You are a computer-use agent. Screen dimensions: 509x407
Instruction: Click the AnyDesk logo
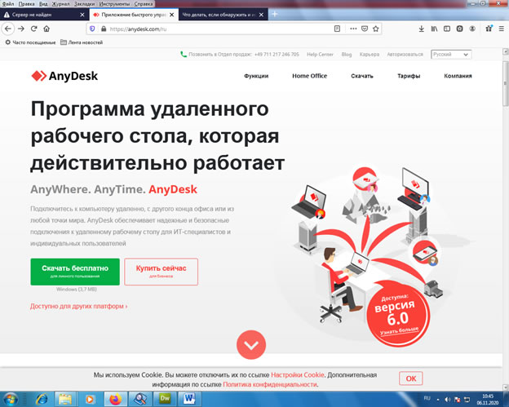tap(64, 76)
